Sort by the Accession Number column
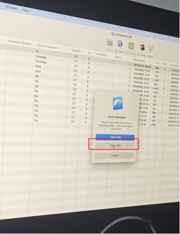 click(20, 43)
